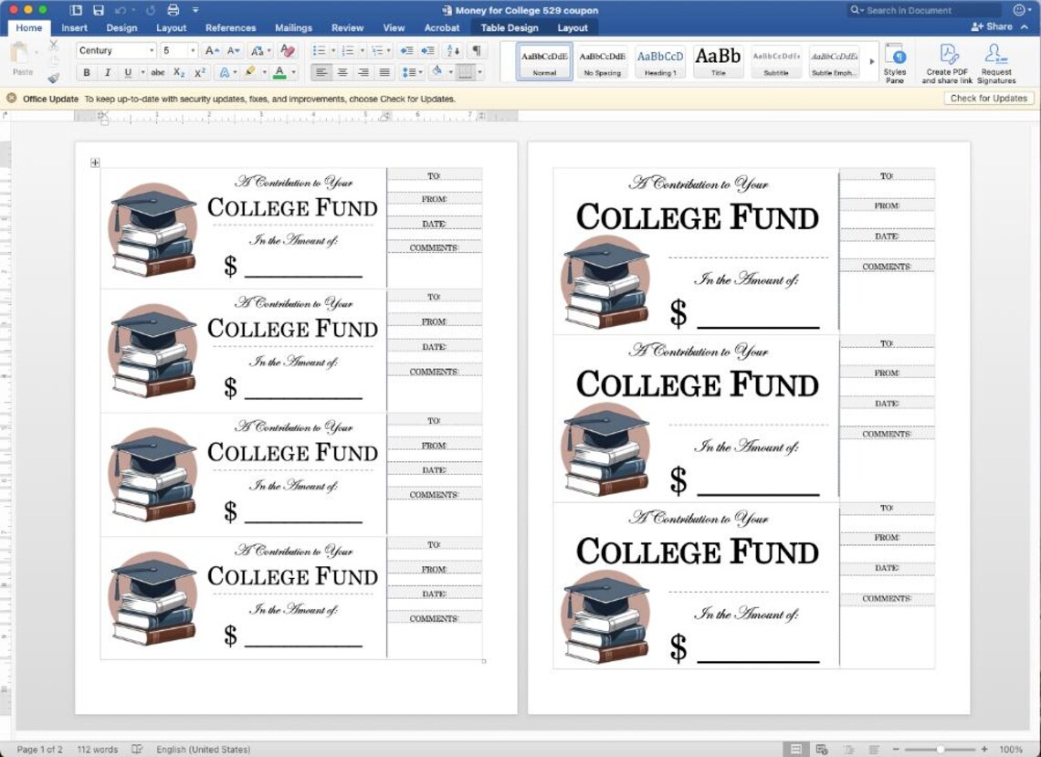Click the Save icon in the title bar

tap(99, 10)
